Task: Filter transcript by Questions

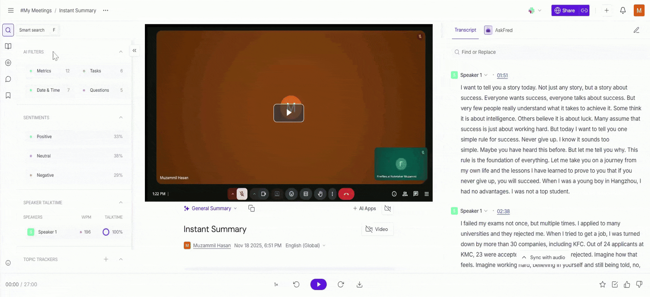Action: click(103, 90)
